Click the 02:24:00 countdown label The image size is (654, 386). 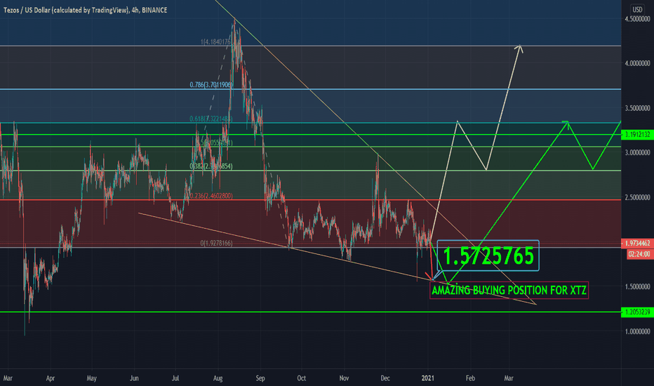[640, 254]
